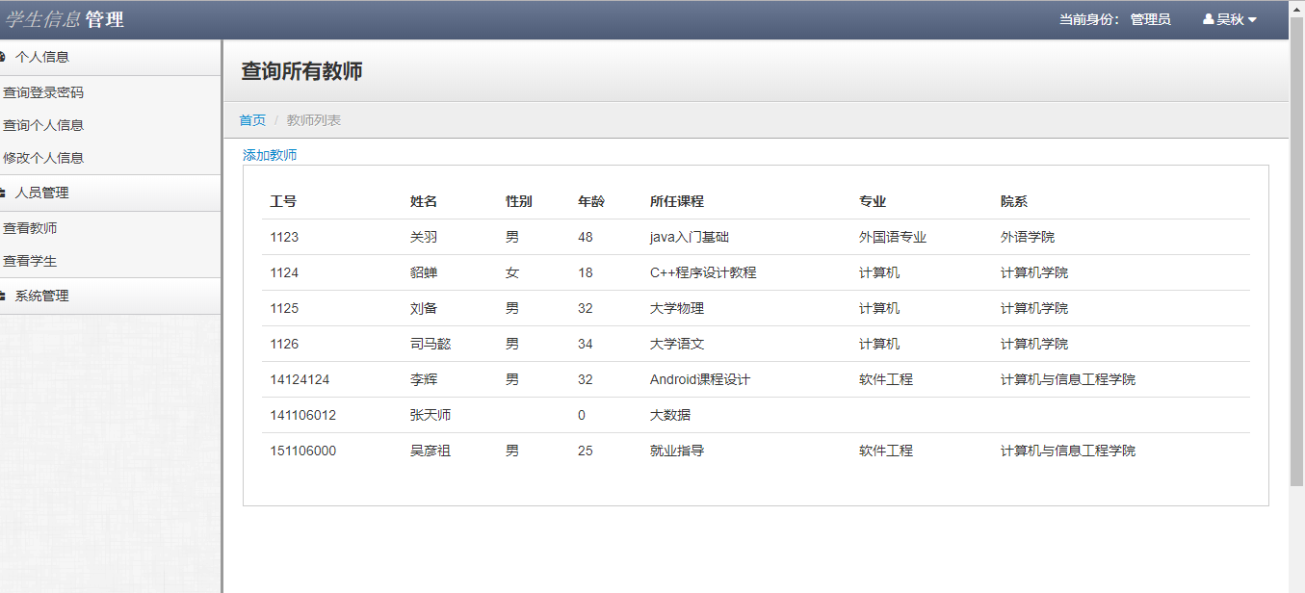Click the 姓名 column header
1305x593 pixels.
424,201
